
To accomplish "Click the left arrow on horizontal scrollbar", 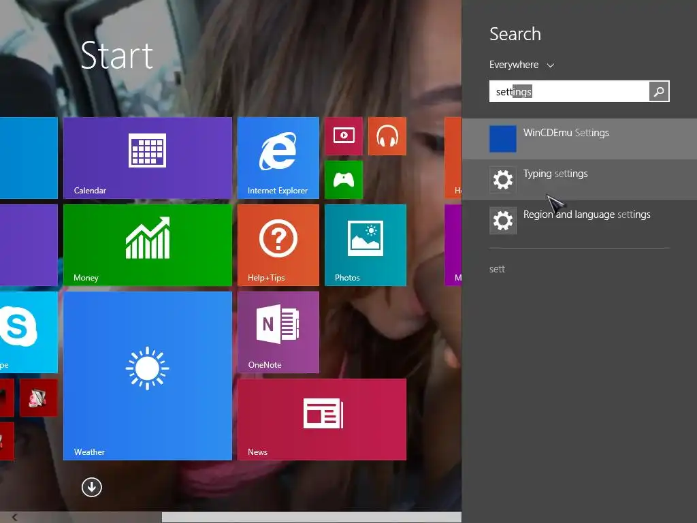I will coord(15,518).
